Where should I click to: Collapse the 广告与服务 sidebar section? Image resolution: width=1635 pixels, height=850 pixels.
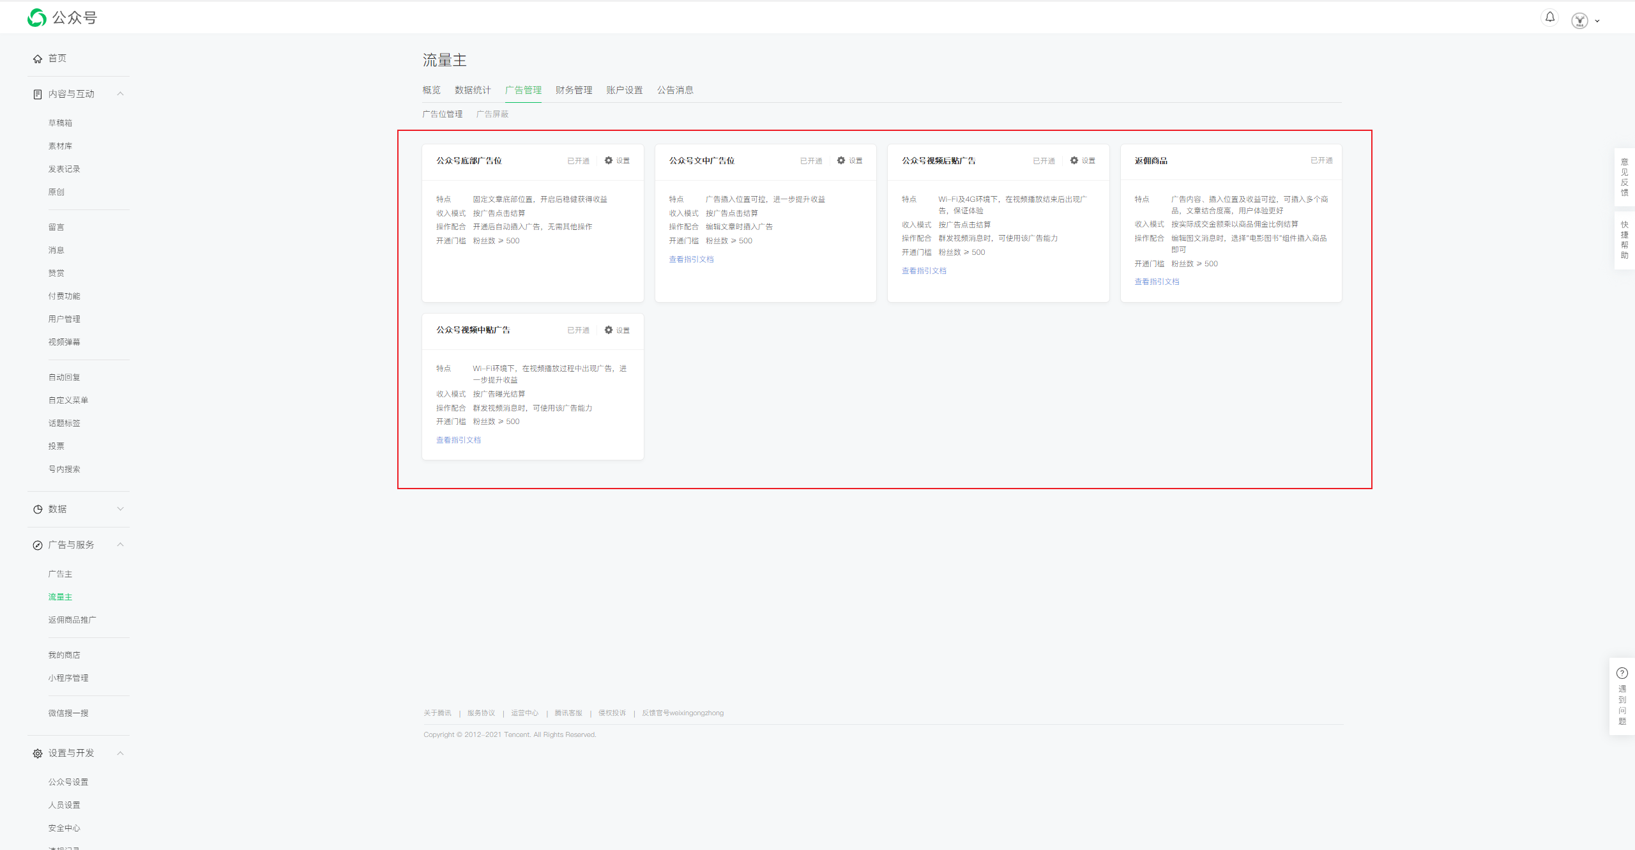(x=120, y=545)
